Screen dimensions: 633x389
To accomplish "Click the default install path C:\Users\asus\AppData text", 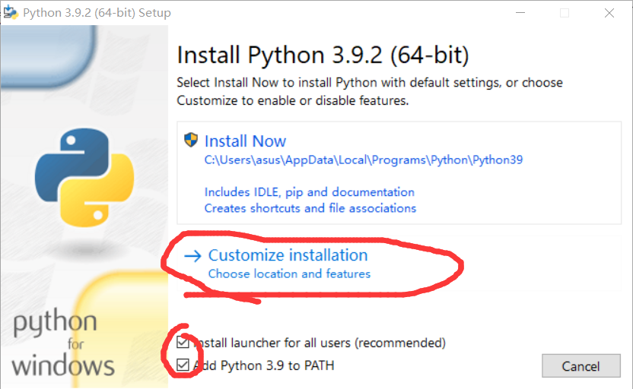I will (x=364, y=160).
